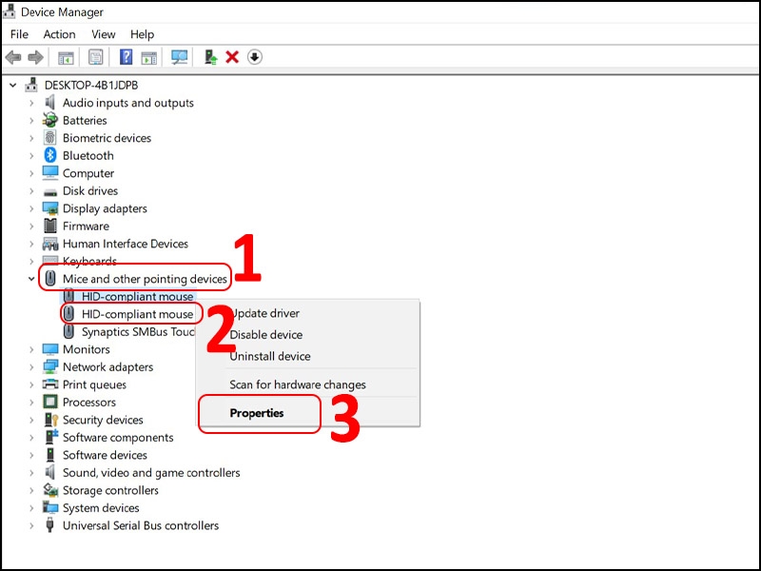The width and height of the screenshot is (761, 571).
Task: Collapse the Mice and other pointing devices node
Action: (31, 278)
